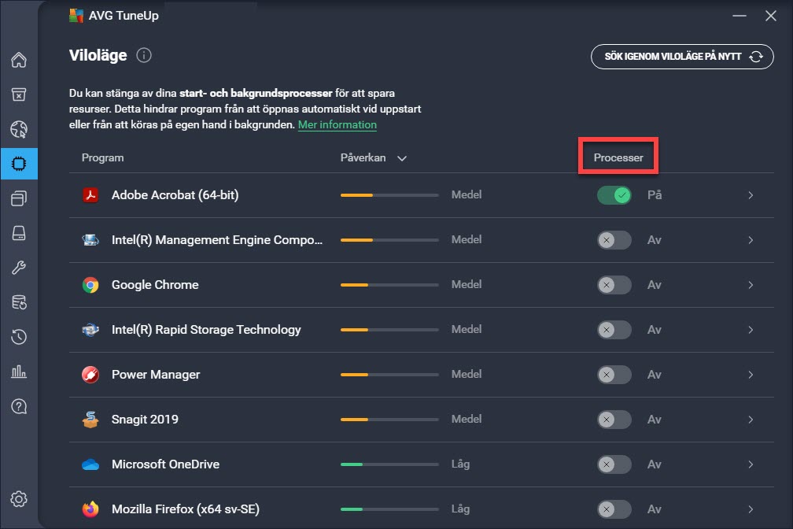This screenshot has height=529, width=793.
Task: Click the info icon beside Viloläge
Action: click(x=144, y=55)
